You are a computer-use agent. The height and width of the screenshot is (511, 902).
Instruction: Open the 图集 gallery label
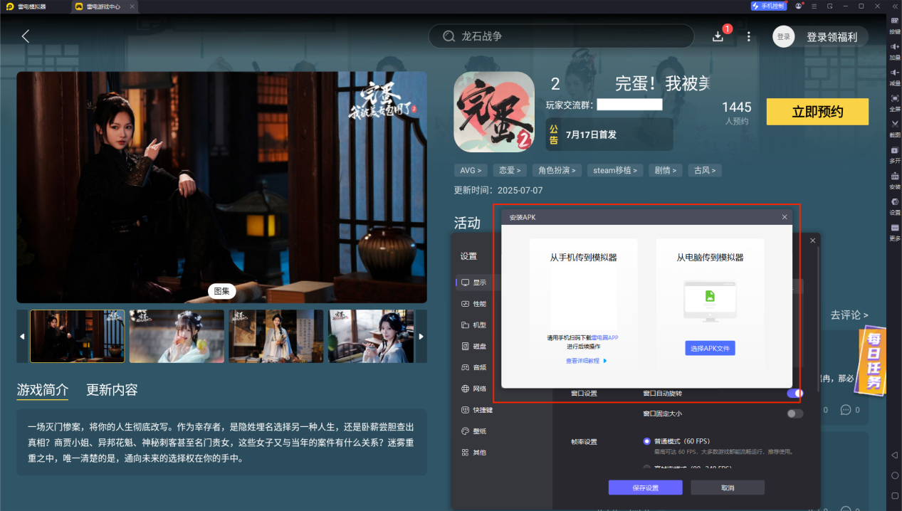click(x=221, y=291)
